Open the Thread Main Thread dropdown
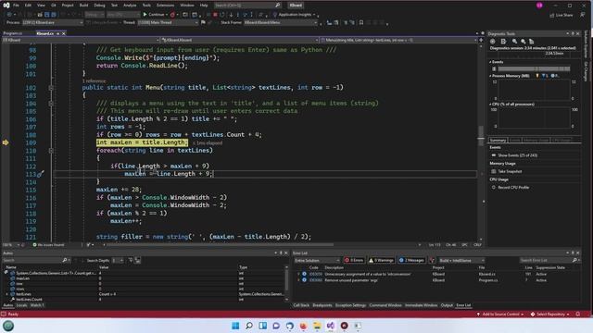Screen dimensions: 593x333 168,22
